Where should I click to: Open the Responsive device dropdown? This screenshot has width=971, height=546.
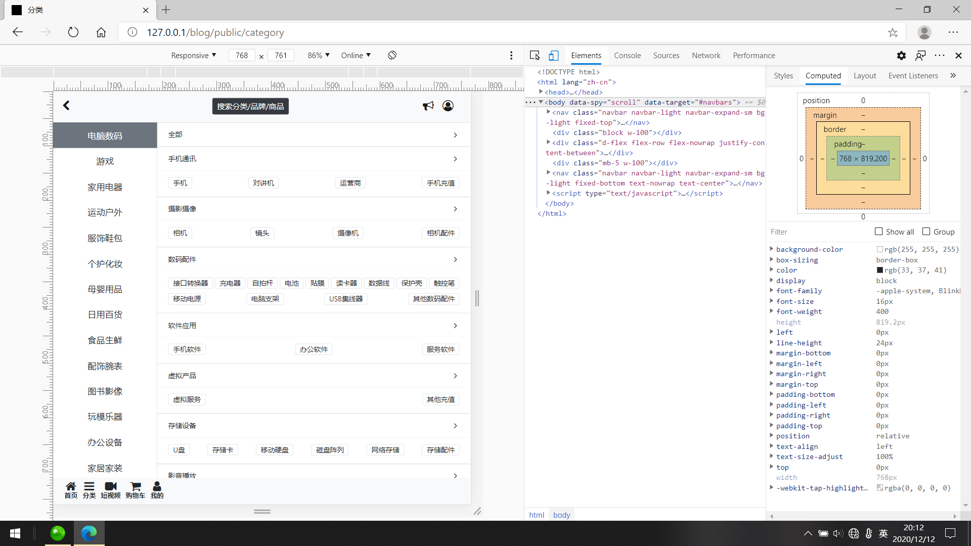click(194, 55)
